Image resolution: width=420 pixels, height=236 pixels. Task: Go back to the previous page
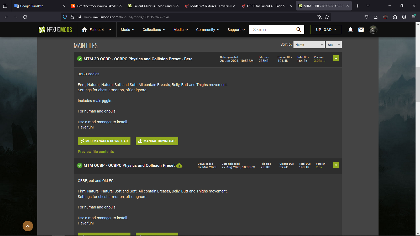(6, 17)
